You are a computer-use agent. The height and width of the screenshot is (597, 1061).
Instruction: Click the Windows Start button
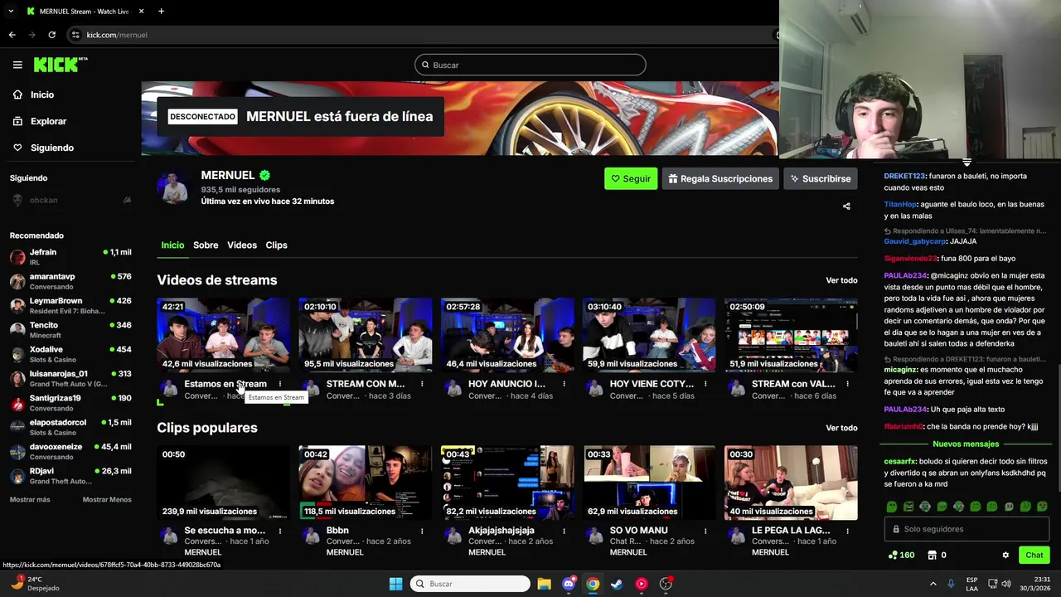395,584
